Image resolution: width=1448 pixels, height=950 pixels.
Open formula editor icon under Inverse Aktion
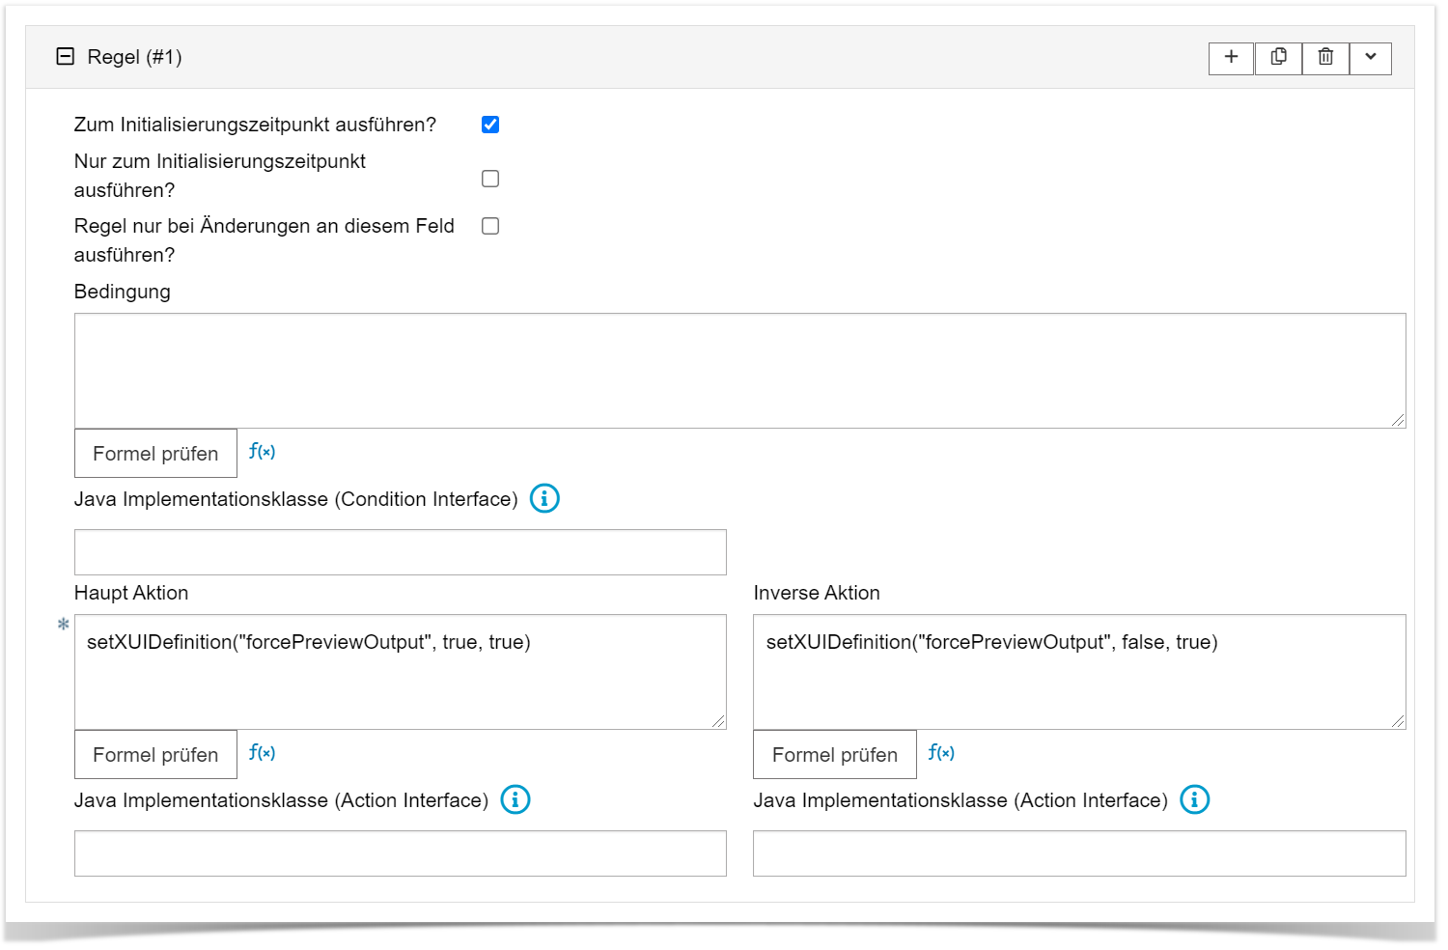pos(941,753)
